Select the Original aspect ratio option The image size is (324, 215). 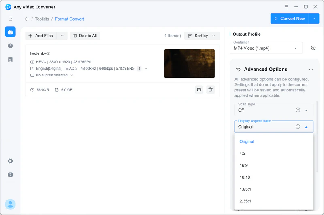[x=274, y=141]
